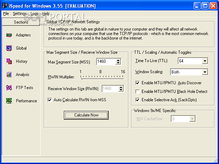Decrease Max Segment Size with down arrow
The width and height of the screenshot is (219, 164).
pyautogui.click(x=118, y=63)
